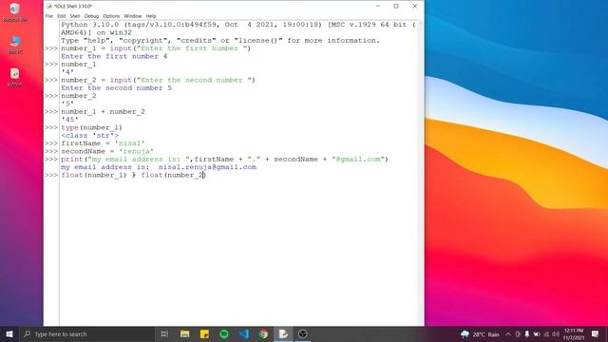608x342 pixels.
Task: Click the output value '5'
Action: (x=67, y=104)
